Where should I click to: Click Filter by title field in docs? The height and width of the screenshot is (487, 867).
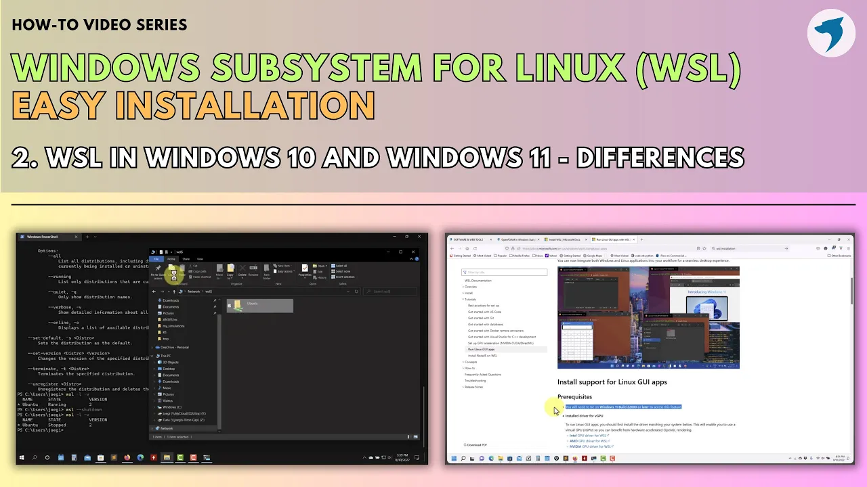(505, 273)
